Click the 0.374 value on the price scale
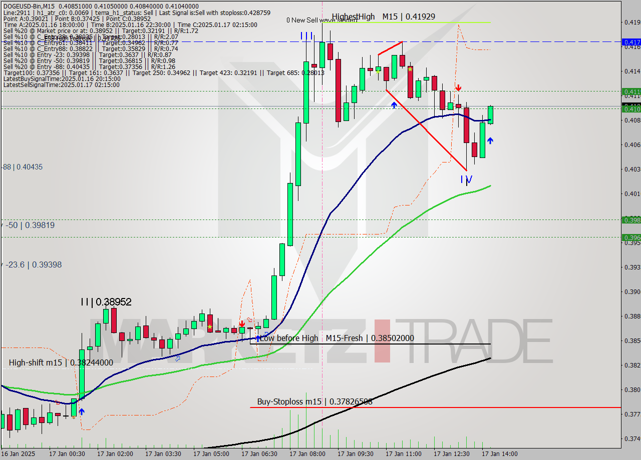This screenshot has width=641, height=460. coord(632,438)
